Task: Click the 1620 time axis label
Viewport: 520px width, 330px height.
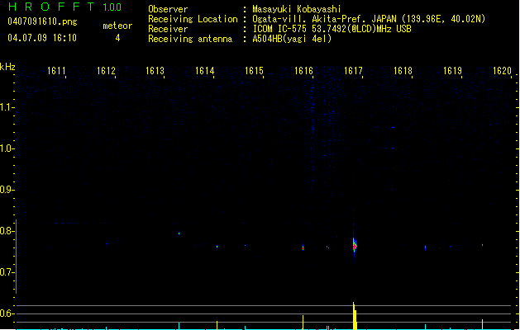Action: point(502,71)
